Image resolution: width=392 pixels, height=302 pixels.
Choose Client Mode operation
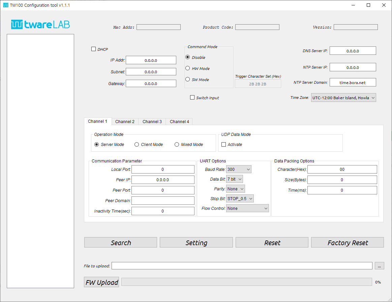pyautogui.click(x=137, y=145)
